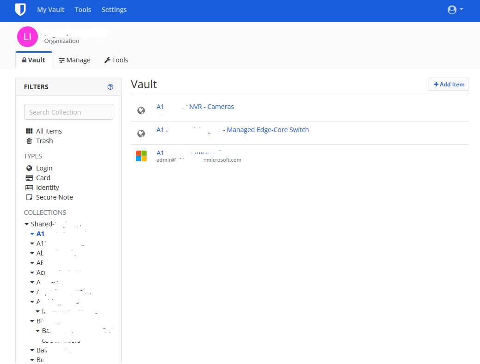Click the grid icon next to All Items
The width and height of the screenshot is (480, 364).
point(29,131)
